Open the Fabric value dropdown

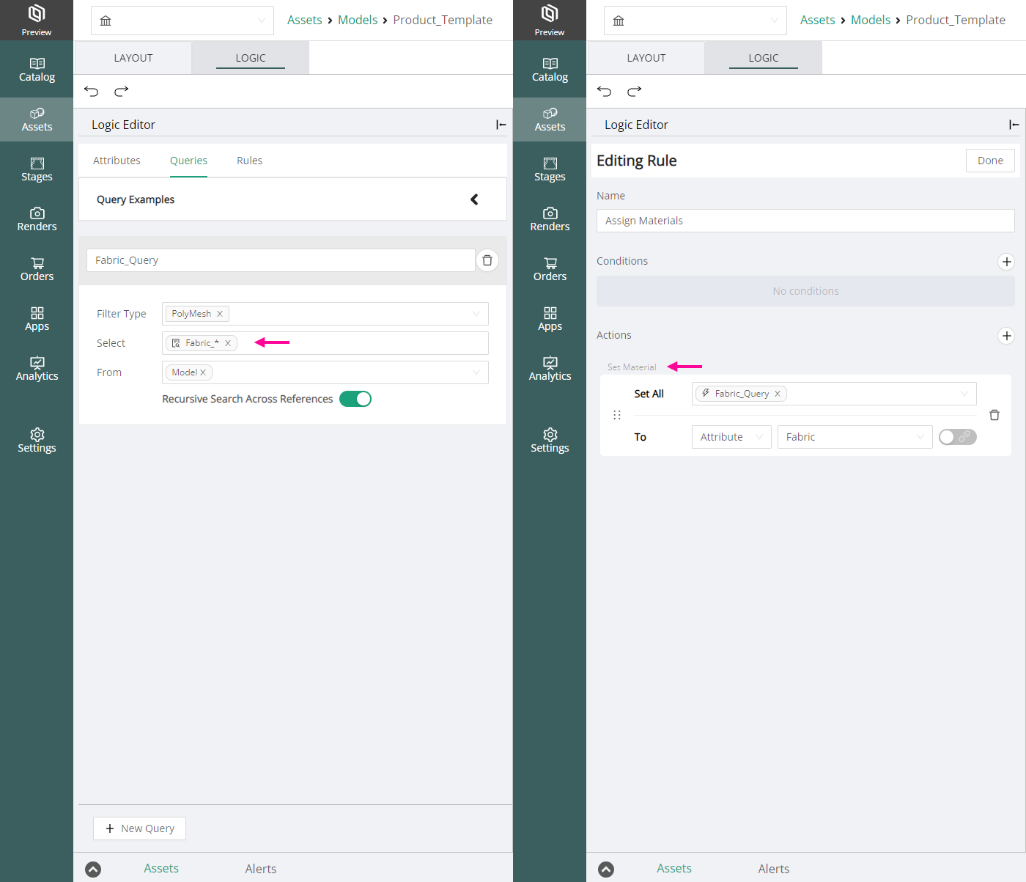pyautogui.click(x=855, y=437)
